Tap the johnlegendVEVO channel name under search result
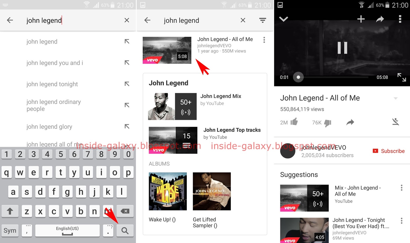The image size is (410, 243). pyautogui.click(x=214, y=46)
